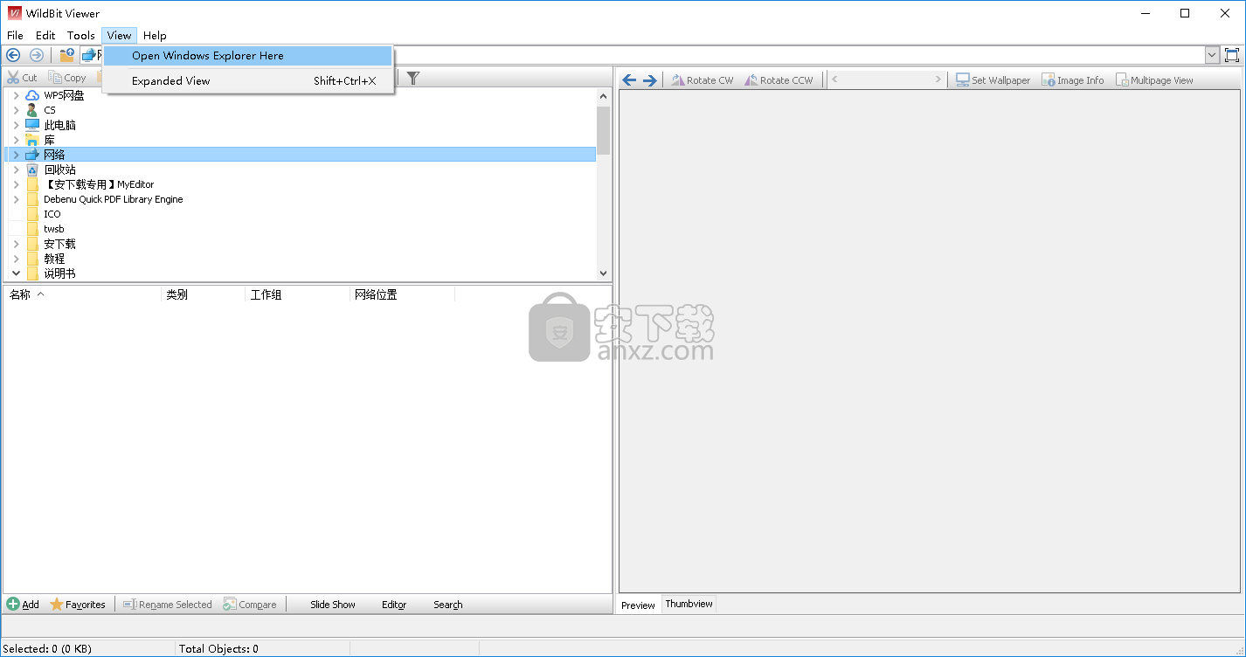Select the CS user folder

coord(49,110)
